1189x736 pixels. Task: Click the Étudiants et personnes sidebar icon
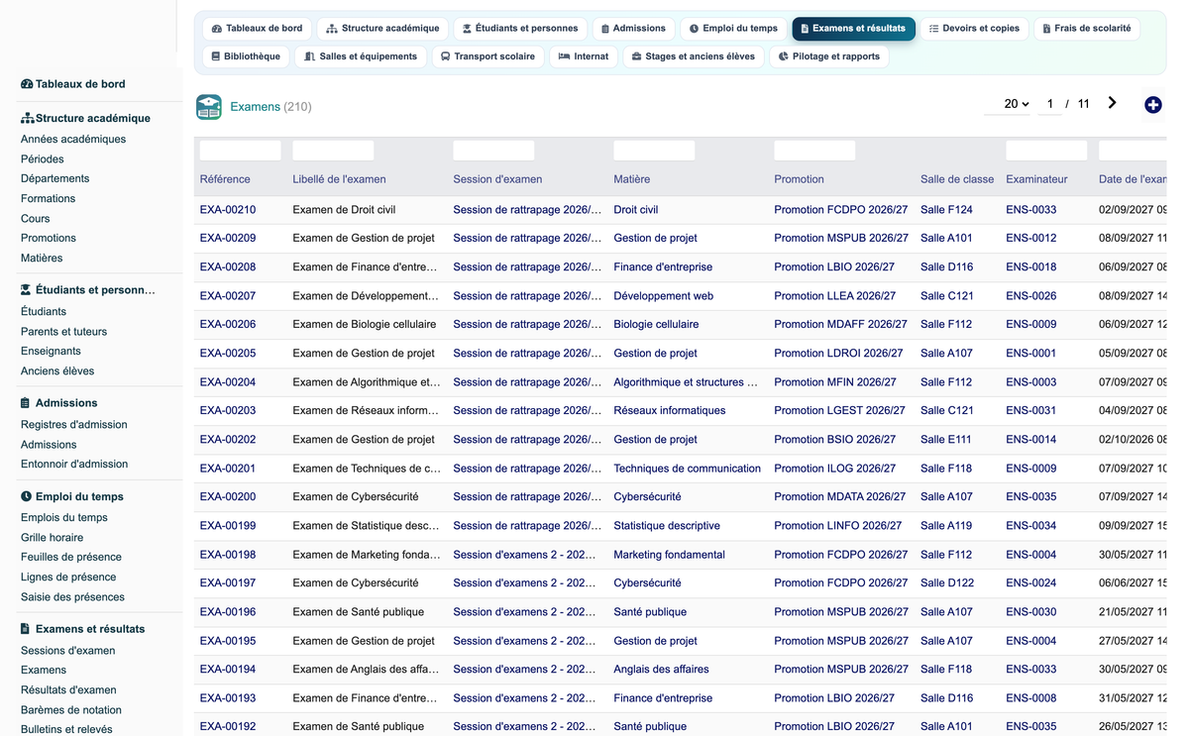27,290
